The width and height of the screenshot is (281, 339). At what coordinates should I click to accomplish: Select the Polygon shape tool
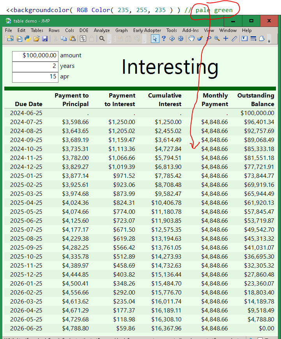(262, 39)
